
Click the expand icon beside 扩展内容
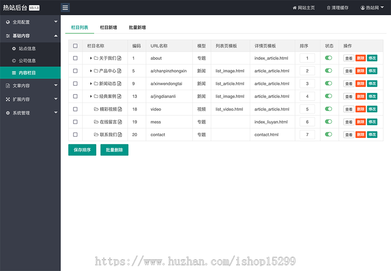pos(8,99)
